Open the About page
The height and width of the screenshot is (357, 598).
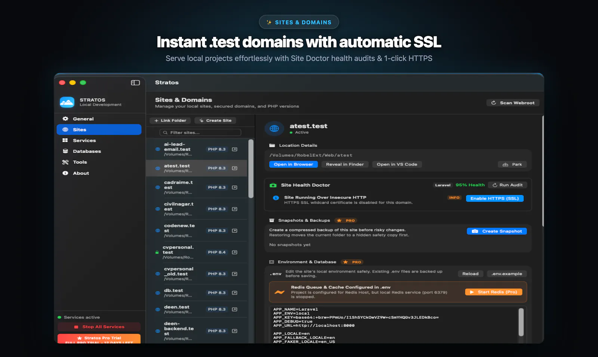(99, 173)
